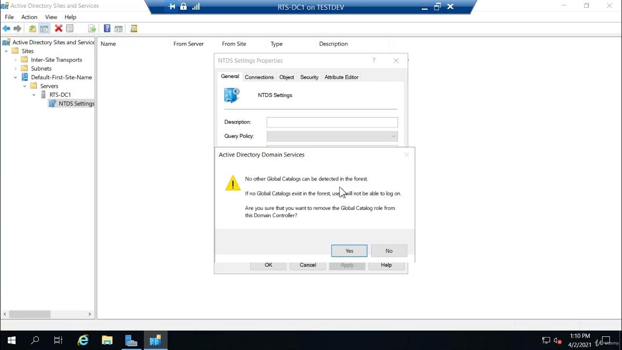Click the network tray icon

click(546, 340)
